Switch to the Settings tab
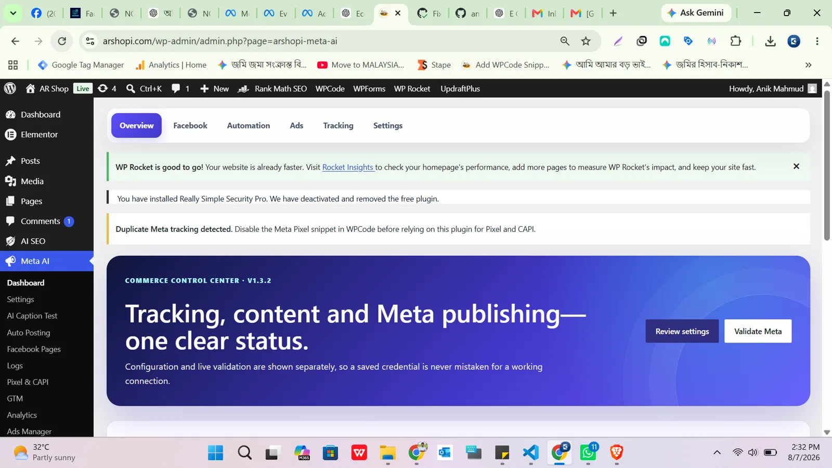The width and height of the screenshot is (832, 468). click(388, 125)
